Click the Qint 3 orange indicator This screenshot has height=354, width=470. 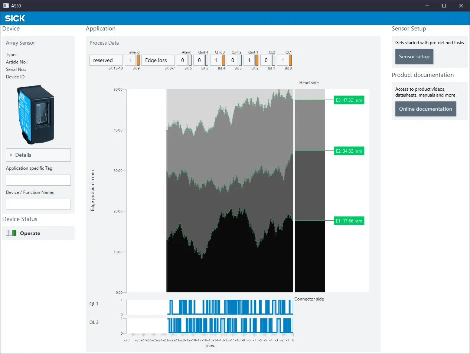point(223,60)
